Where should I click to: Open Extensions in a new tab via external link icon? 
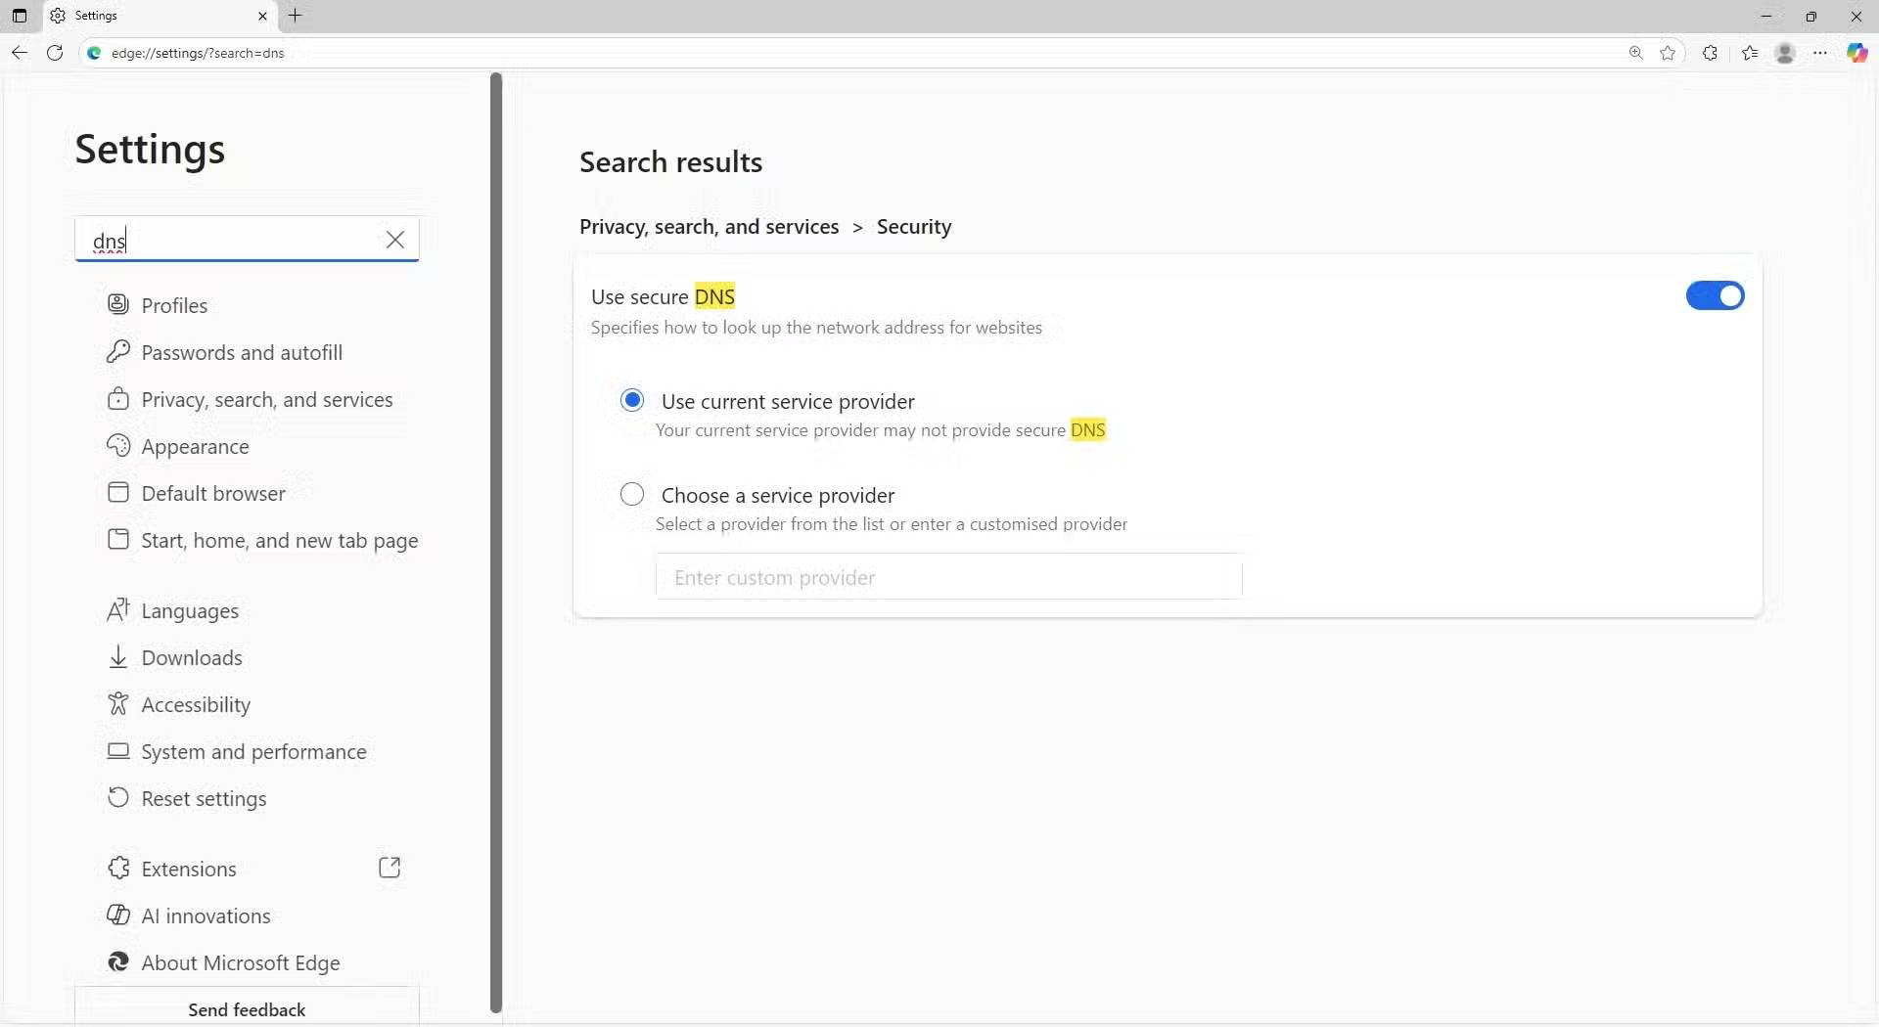point(389,868)
